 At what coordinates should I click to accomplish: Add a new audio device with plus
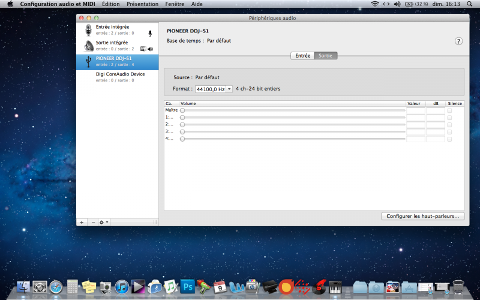pos(82,222)
